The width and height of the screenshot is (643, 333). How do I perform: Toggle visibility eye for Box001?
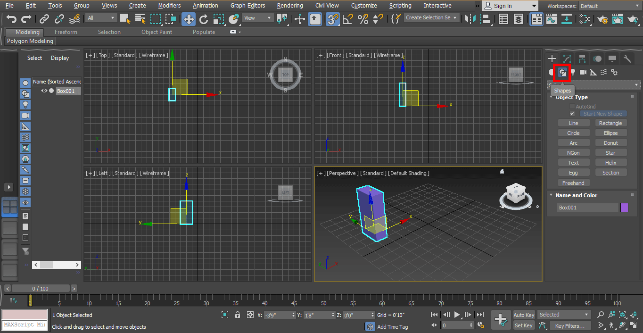[x=44, y=91]
